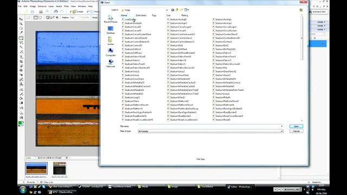Click Cancel in the Open dialog
Image resolution: width=347 pixels, height=195 pixels.
click(x=297, y=131)
